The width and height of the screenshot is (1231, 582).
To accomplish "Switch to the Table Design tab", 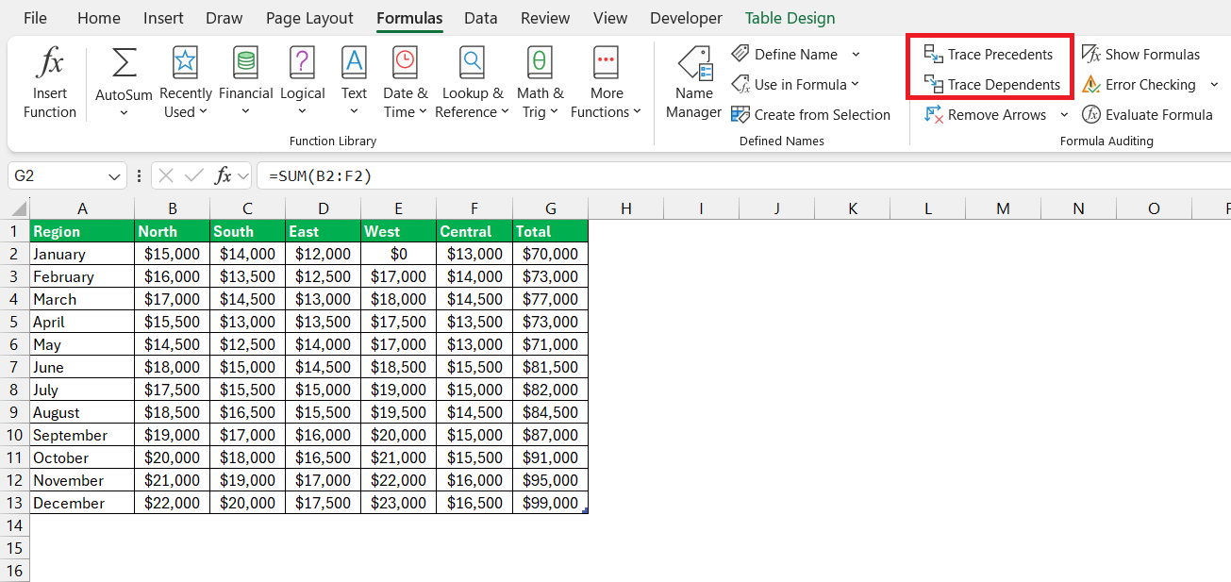I will (790, 18).
